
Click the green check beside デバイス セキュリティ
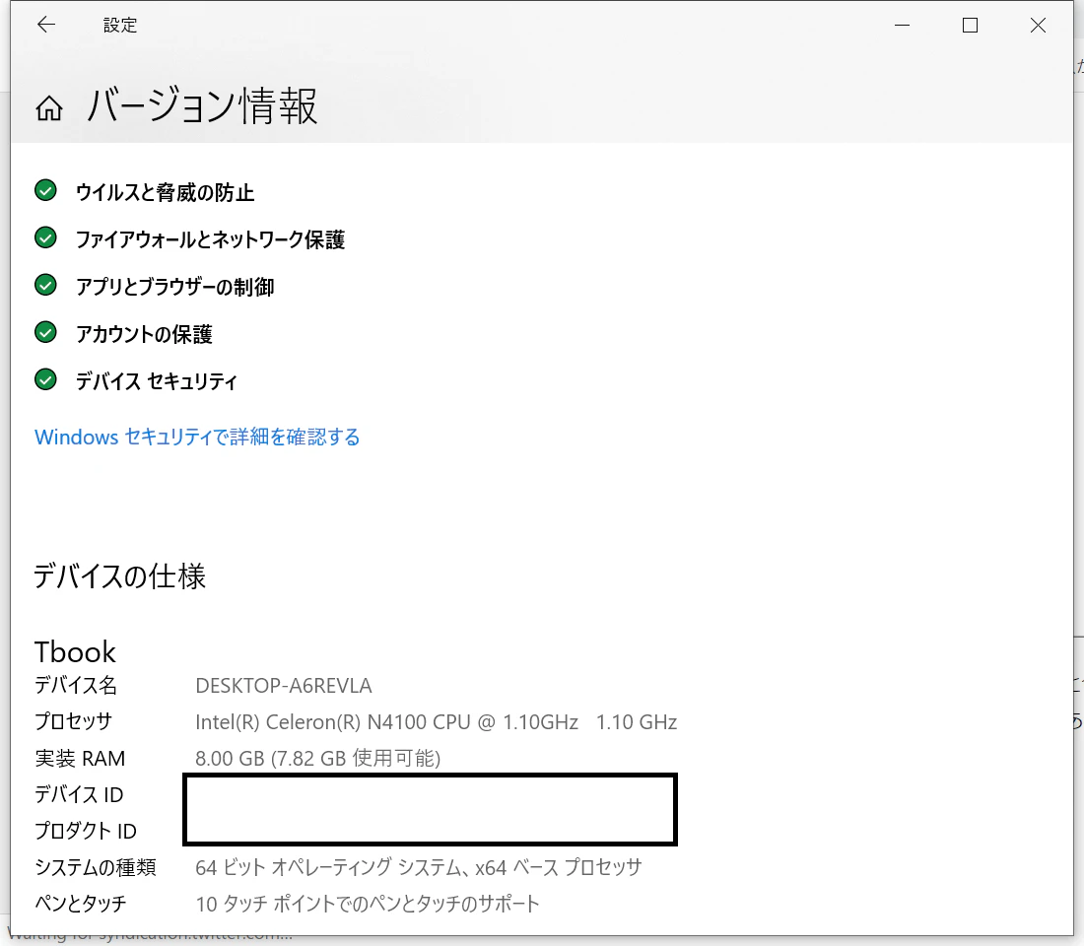point(45,379)
